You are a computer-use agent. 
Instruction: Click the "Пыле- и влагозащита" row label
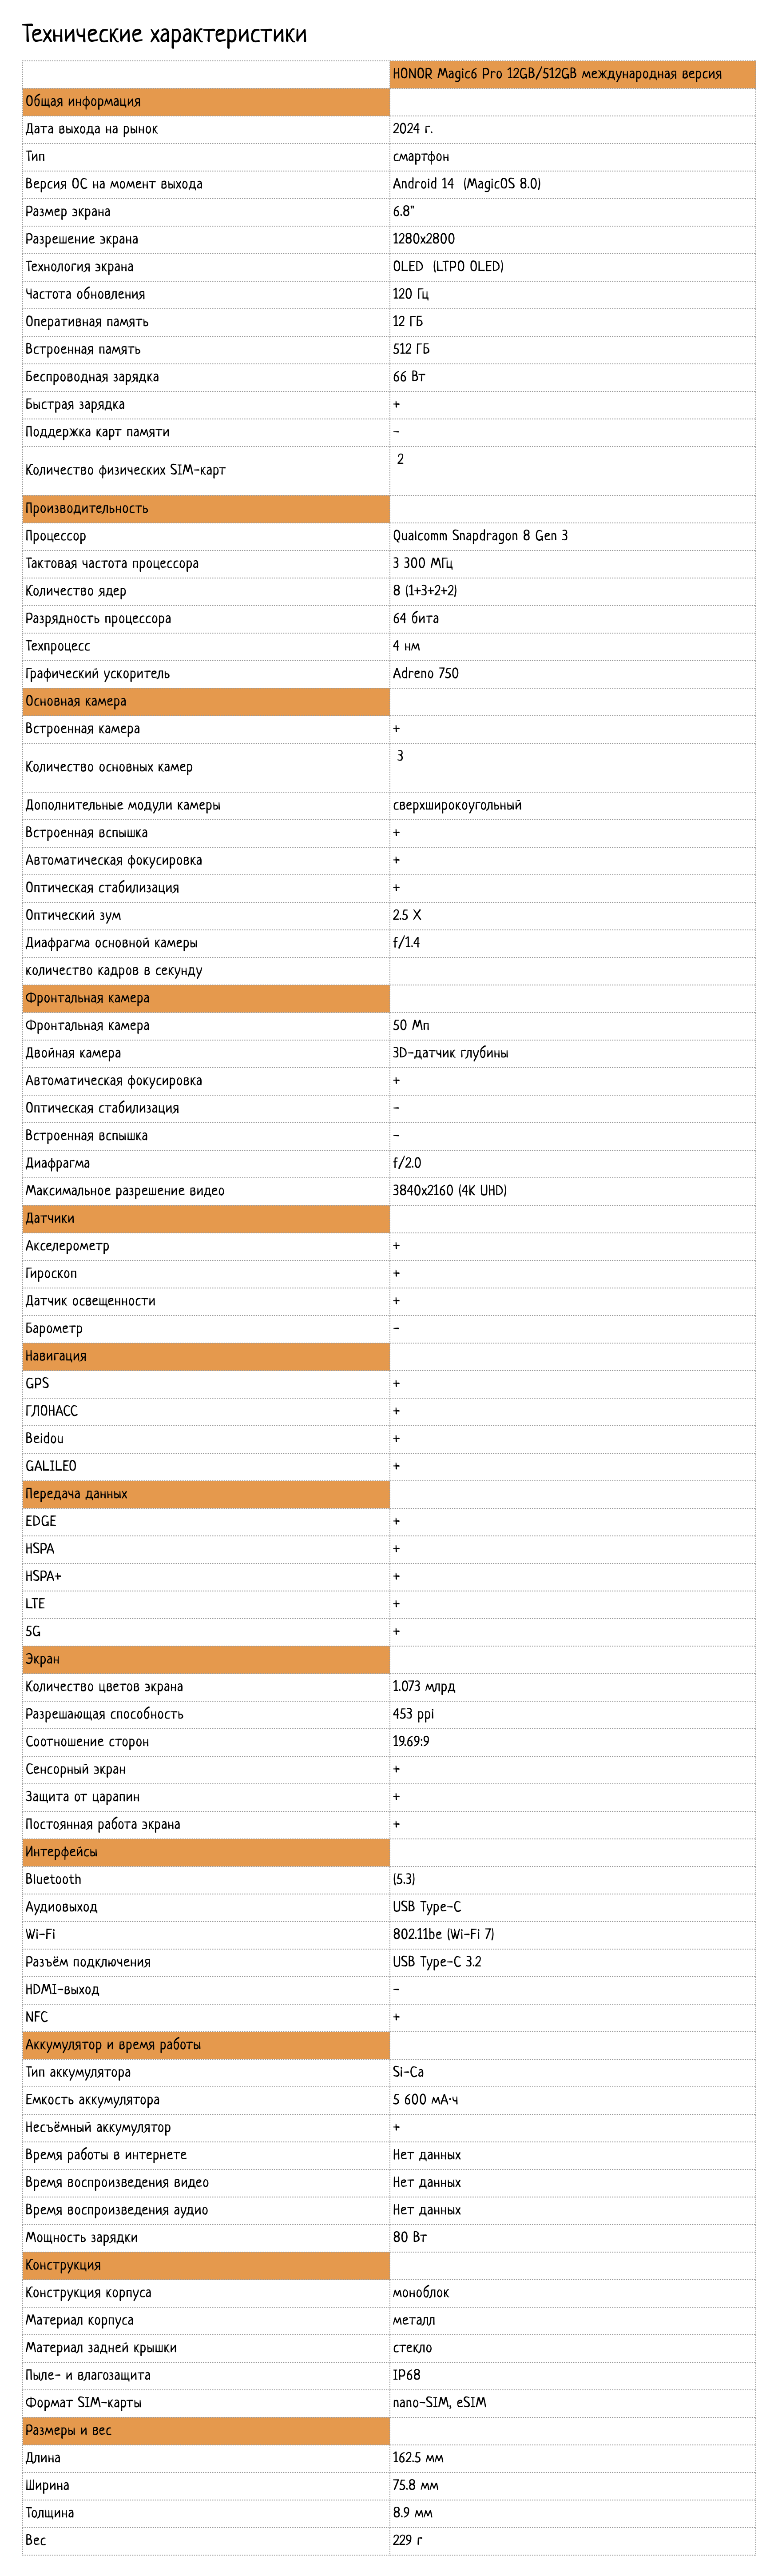[x=88, y=2375]
